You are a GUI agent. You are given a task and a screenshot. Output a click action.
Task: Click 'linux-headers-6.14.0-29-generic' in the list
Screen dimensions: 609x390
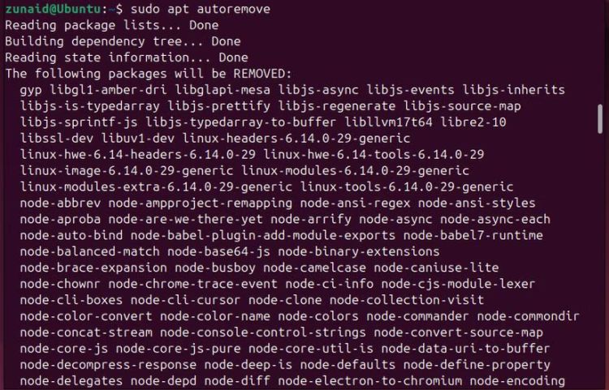[296, 139]
